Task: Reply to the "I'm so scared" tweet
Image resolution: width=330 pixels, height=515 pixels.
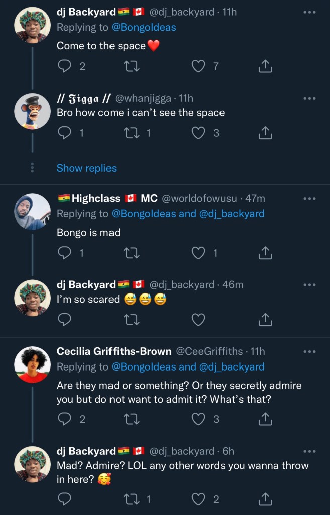Action: tap(65, 319)
